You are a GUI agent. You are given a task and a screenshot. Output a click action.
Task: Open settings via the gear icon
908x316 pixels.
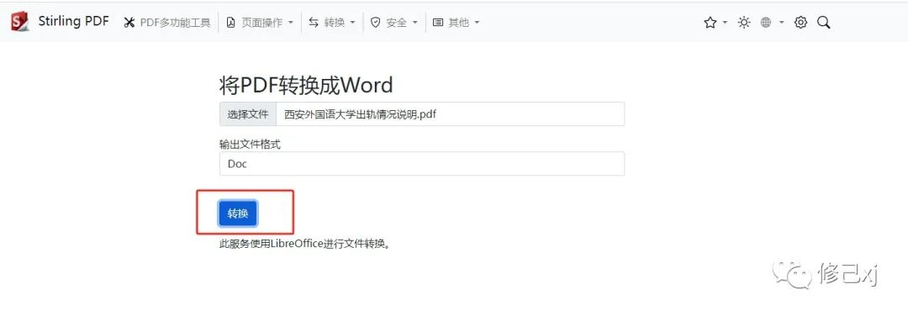click(801, 23)
